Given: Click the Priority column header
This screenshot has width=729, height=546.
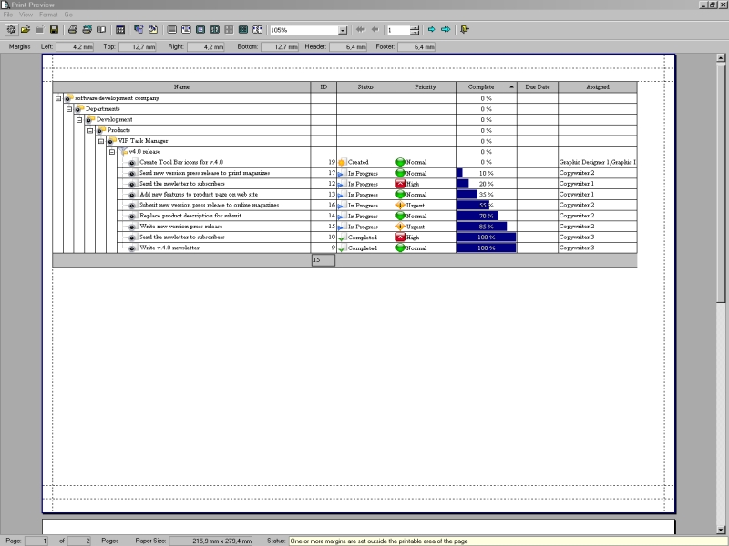Looking at the screenshot, I should click(x=426, y=86).
